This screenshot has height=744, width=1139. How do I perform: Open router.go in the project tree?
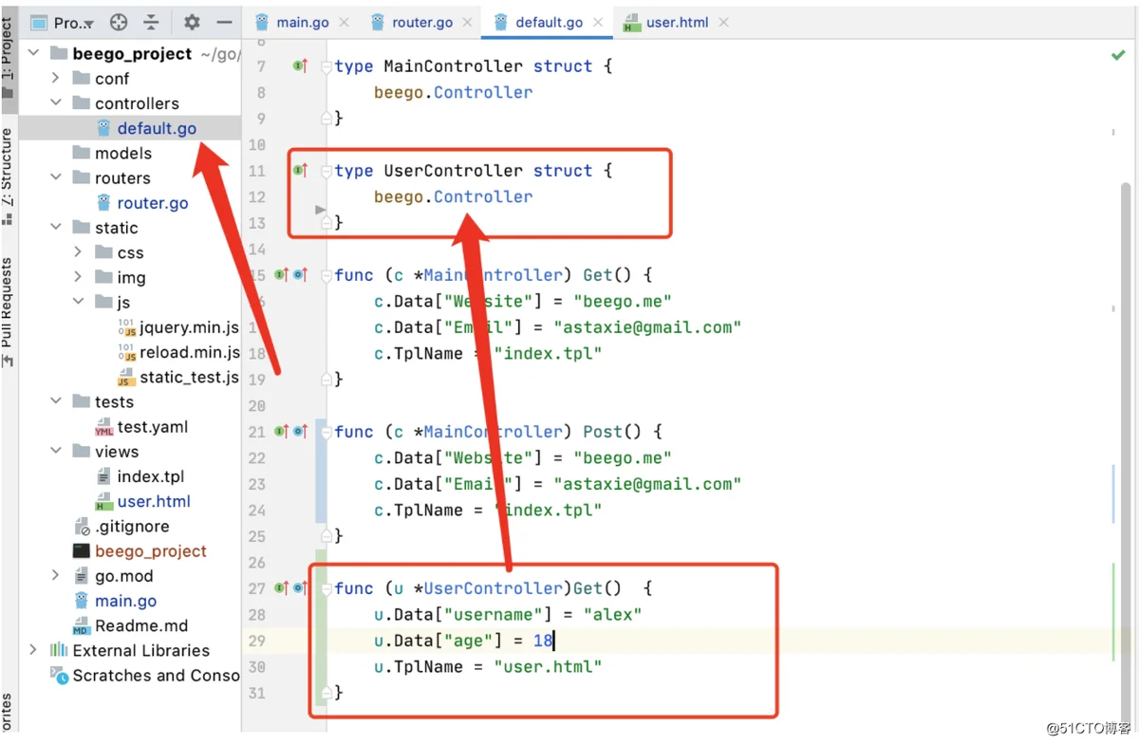[x=153, y=203]
